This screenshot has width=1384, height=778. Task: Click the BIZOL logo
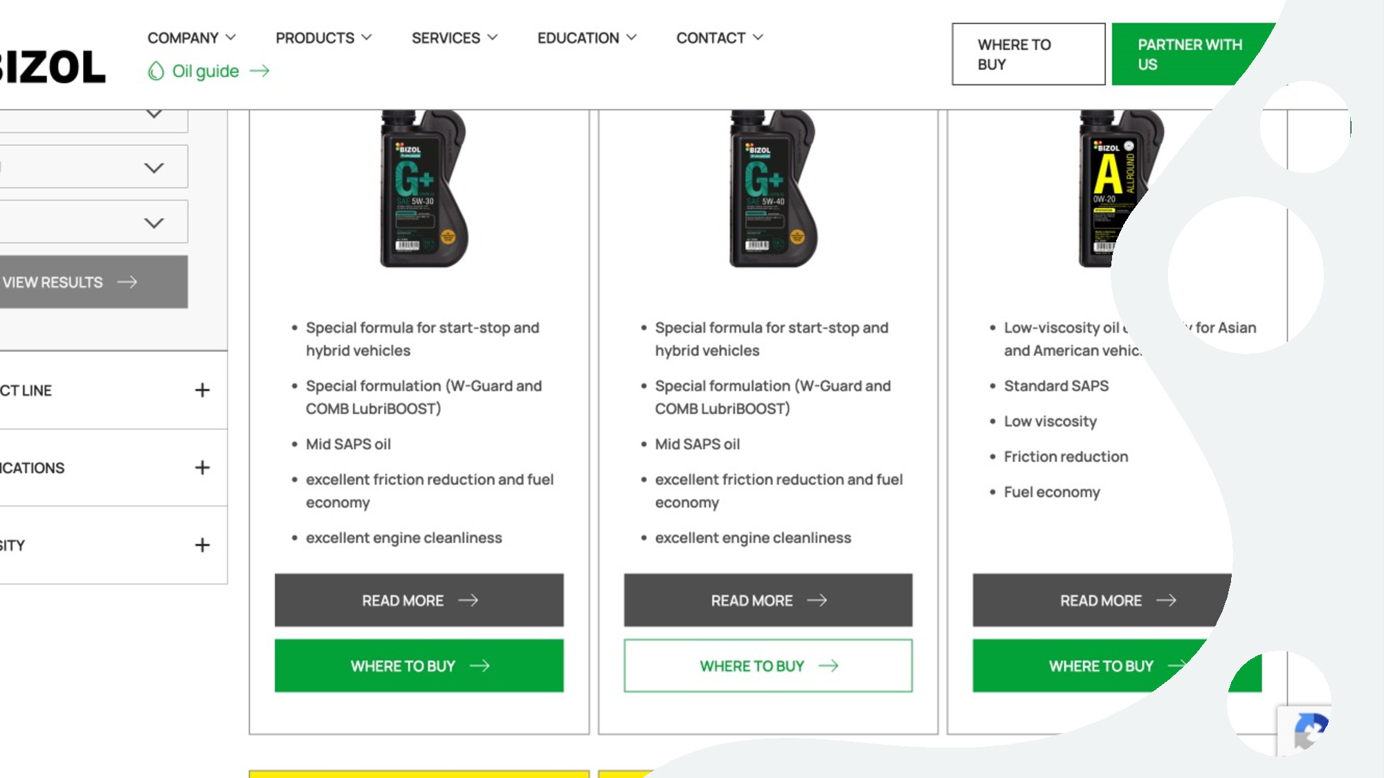(x=53, y=68)
